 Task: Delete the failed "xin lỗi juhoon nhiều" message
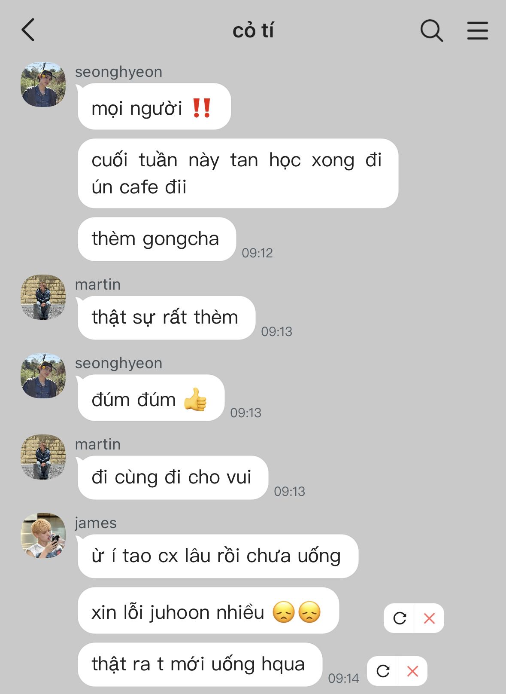[x=429, y=618]
